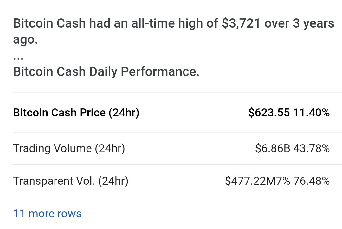Click the Bitcoin Cash Daily Performance heading

[106, 72]
